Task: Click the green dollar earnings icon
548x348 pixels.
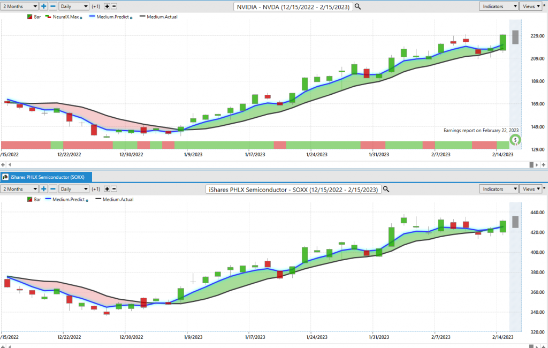Action: tap(515, 140)
